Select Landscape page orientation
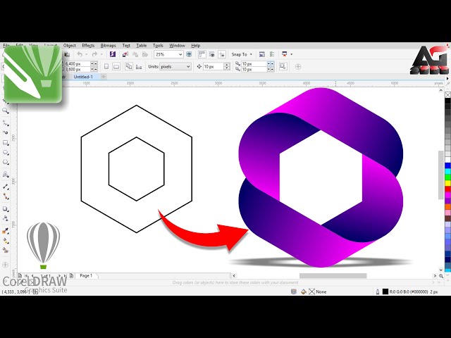Screen dimensions: 451x338 coord(116,66)
